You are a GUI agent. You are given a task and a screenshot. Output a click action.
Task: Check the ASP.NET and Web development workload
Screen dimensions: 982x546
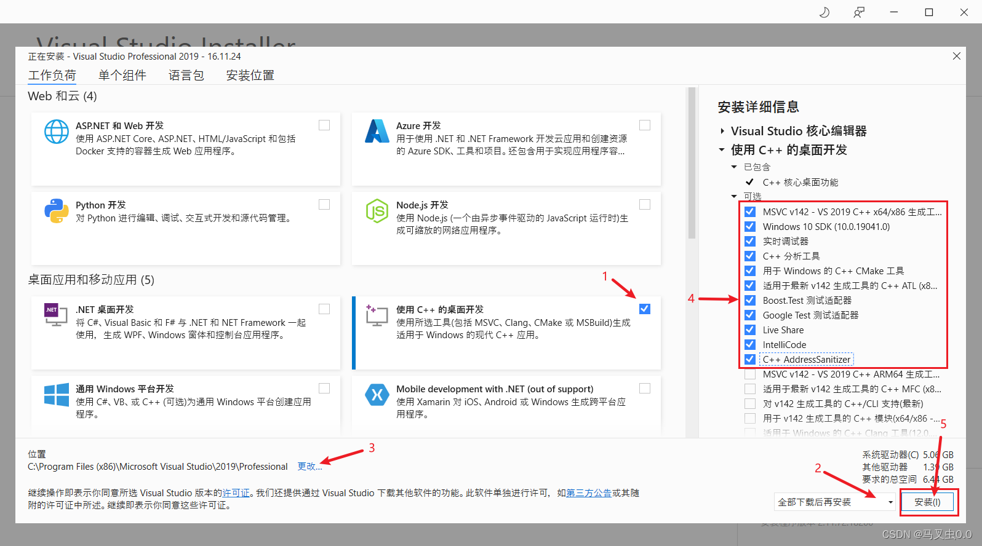pos(324,125)
